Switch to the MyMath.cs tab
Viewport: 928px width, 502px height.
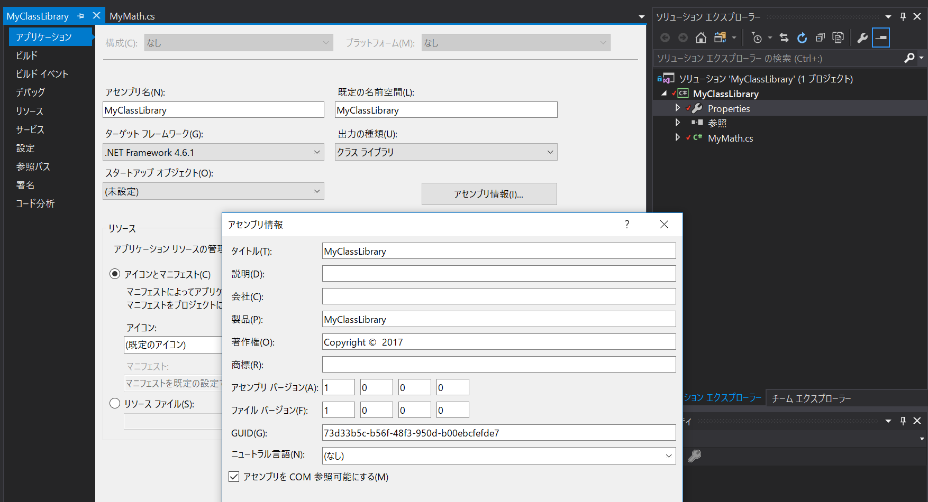132,16
